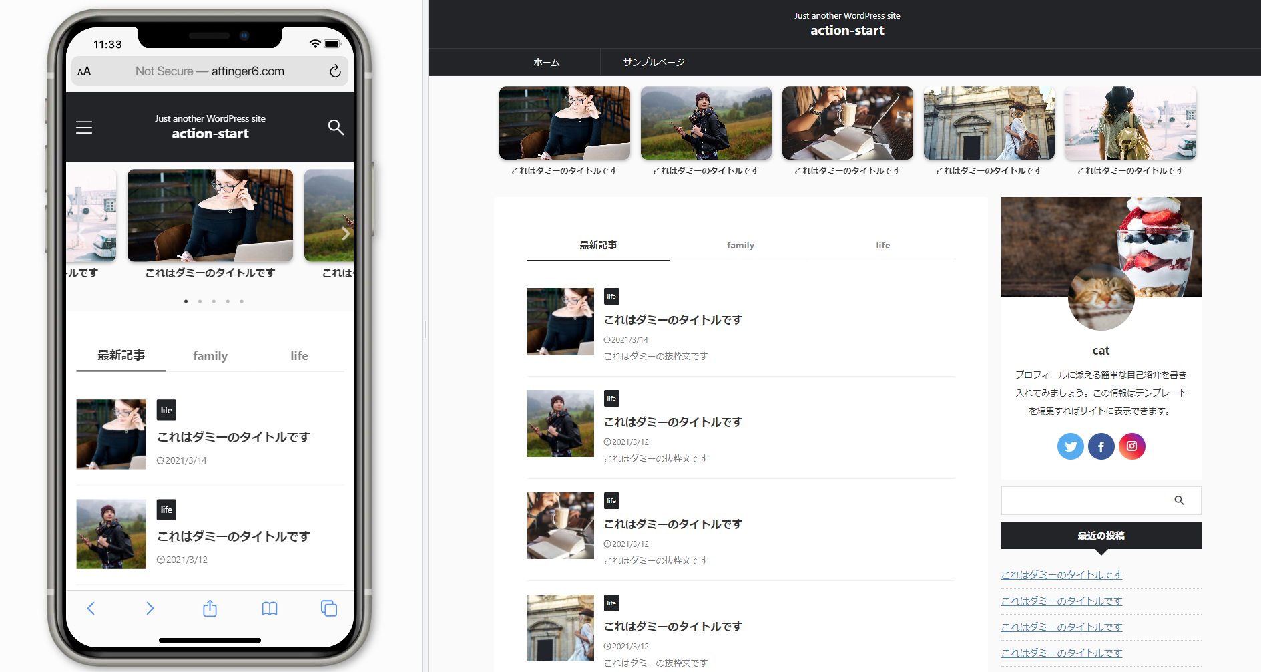Open the Facebook profile icon
The image size is (1261, 672).
[x=1101, y=446]
